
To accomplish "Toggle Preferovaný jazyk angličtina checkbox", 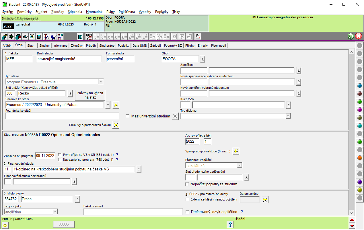I will pyautogui.click(x=187, y=212).
